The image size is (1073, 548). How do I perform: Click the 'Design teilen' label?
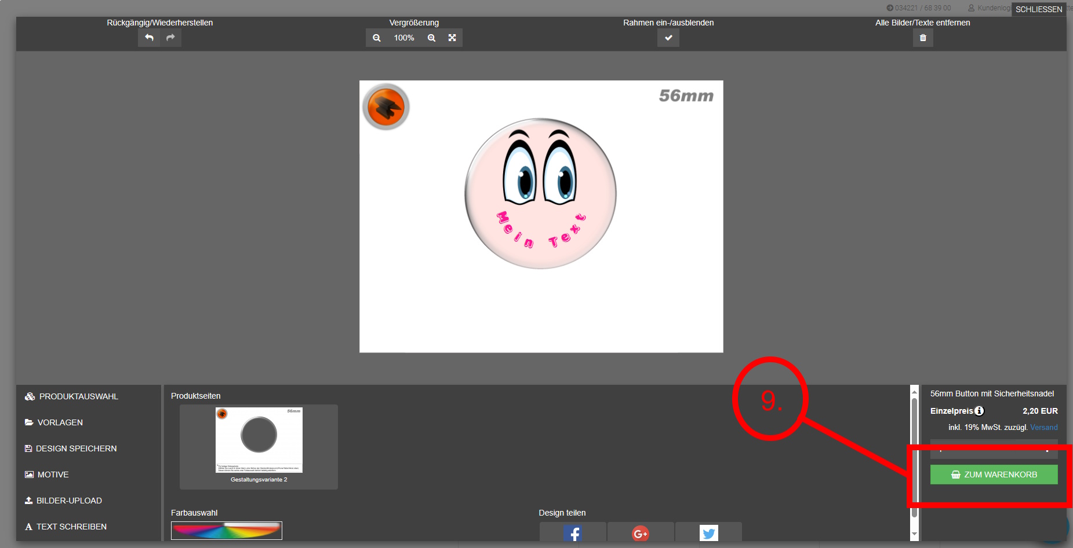tap(562, 513)
